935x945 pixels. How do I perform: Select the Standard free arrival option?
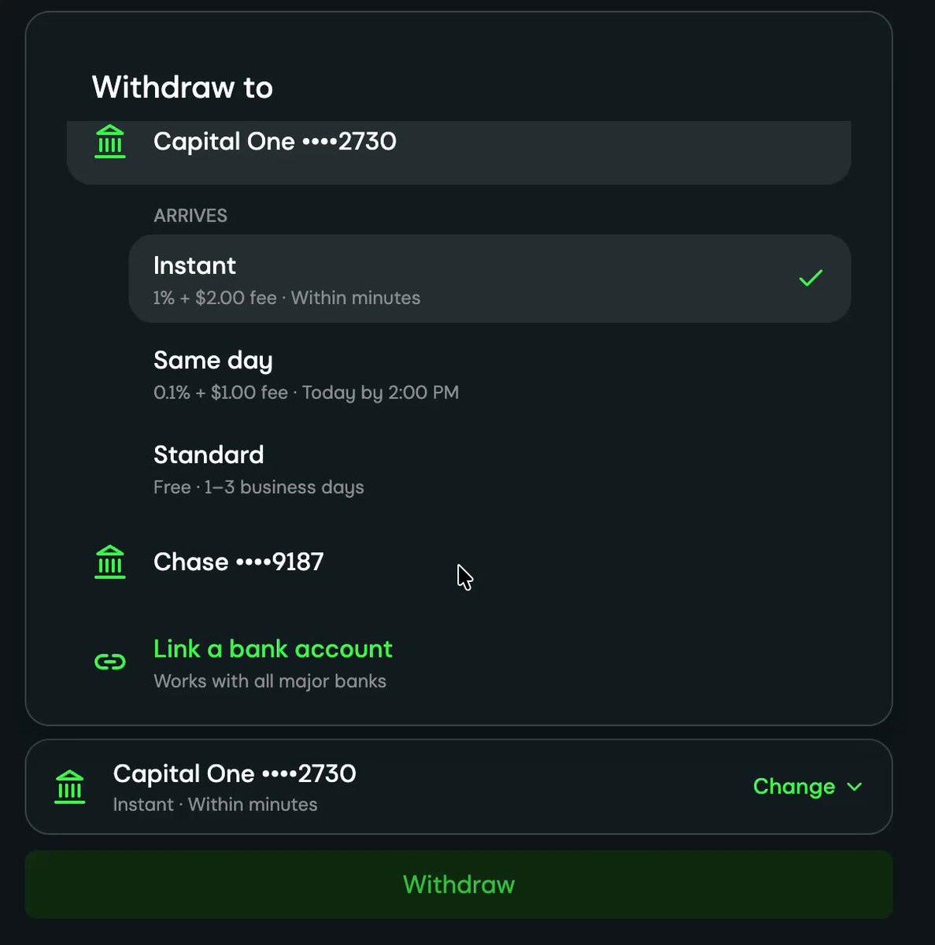[490, 469]
